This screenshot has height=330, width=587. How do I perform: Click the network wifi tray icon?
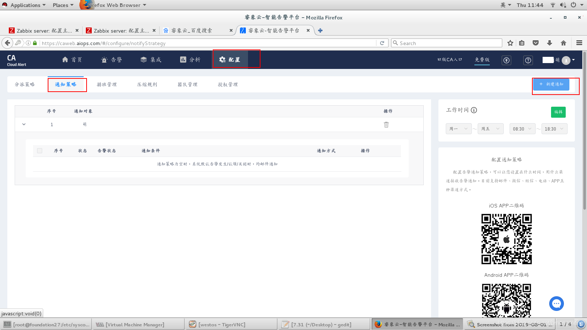[x=553, y=5]
